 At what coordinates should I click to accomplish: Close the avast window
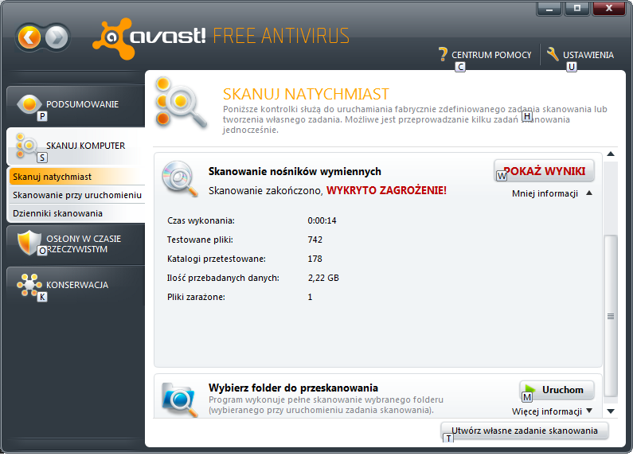[609, 9]
